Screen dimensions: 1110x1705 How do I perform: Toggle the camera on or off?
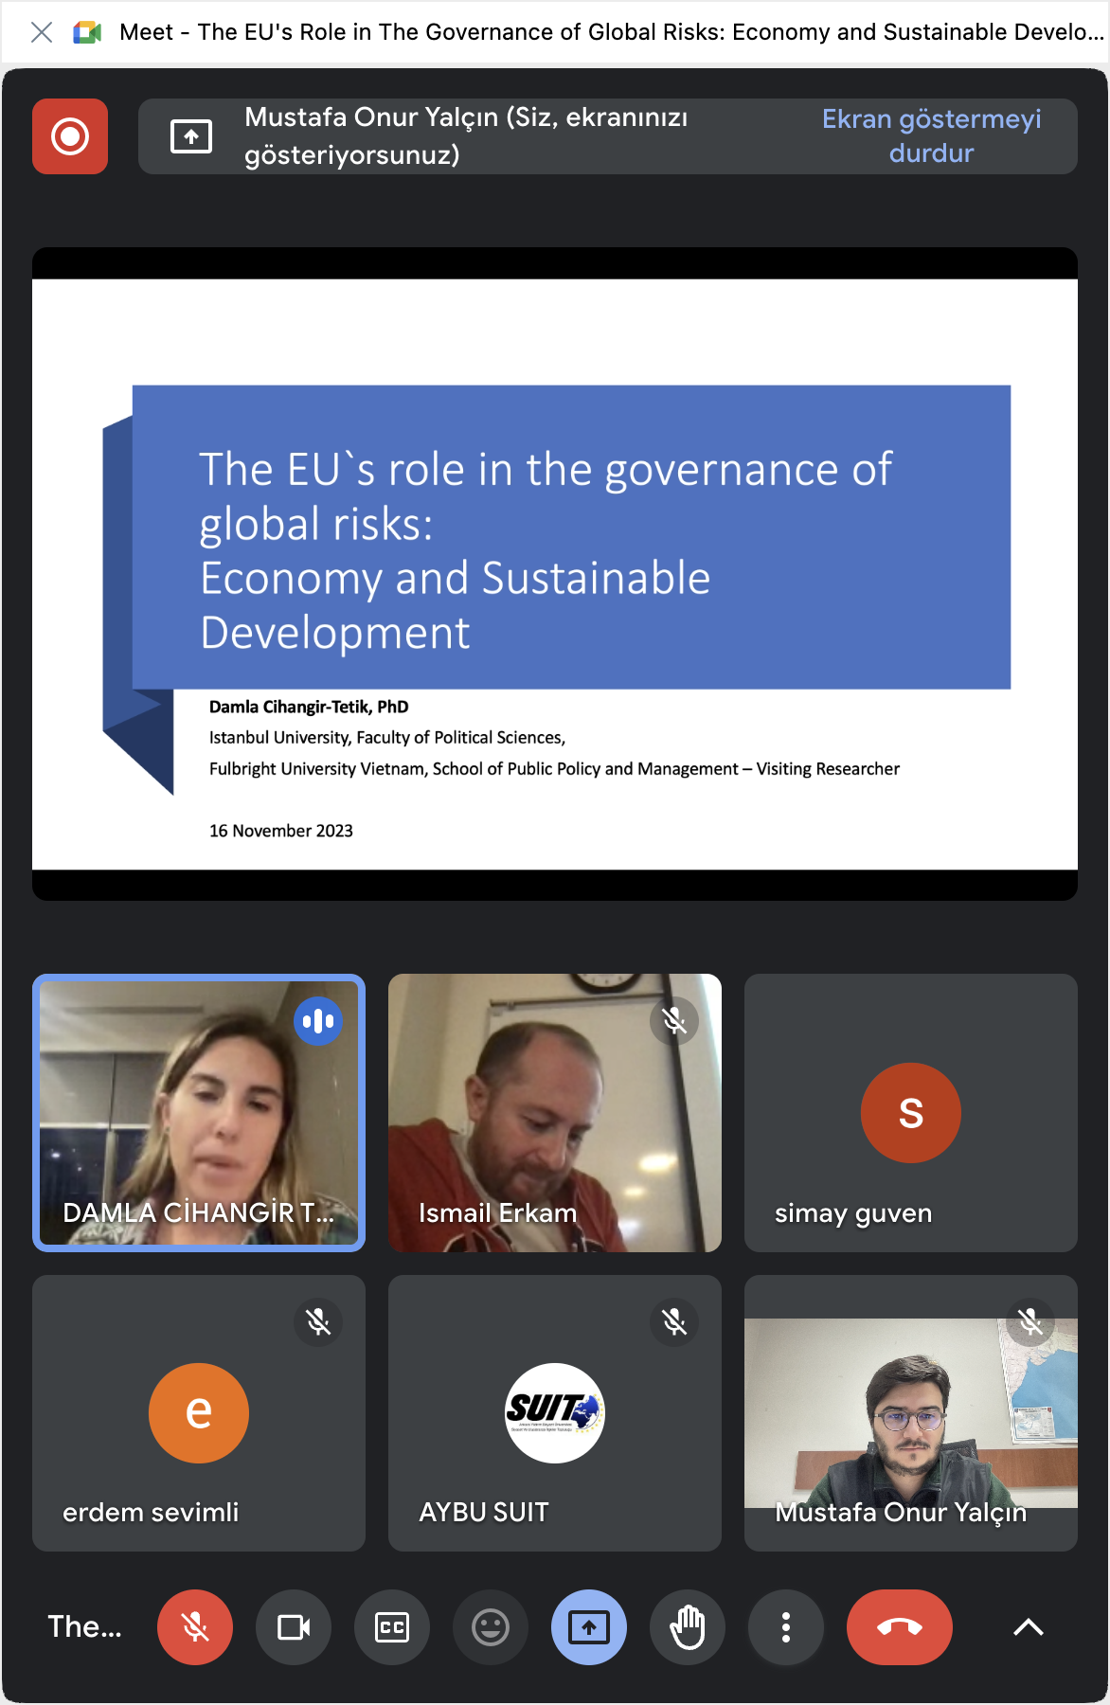pos(294,1627)
